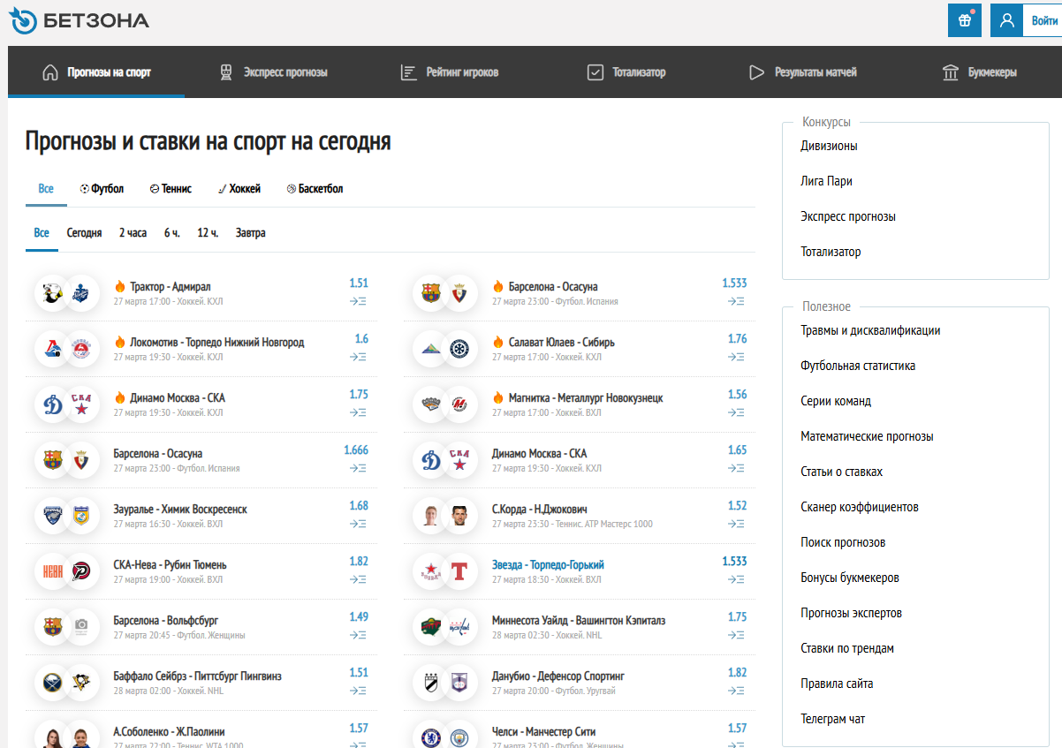This screenshot has height=748, width=1062.
Task: Open Тотализатор link in Конкурсы sidebar
Action: pos(831,252)
